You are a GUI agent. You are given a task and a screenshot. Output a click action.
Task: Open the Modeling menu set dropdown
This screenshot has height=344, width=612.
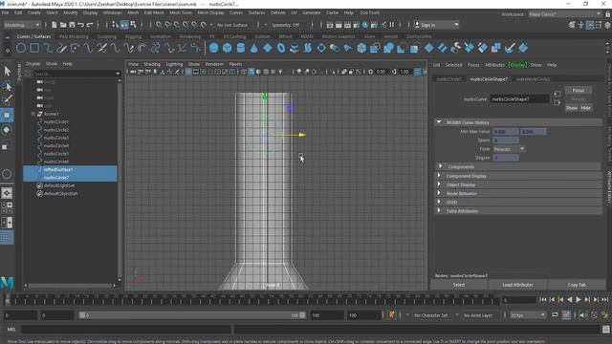point(22,25)
